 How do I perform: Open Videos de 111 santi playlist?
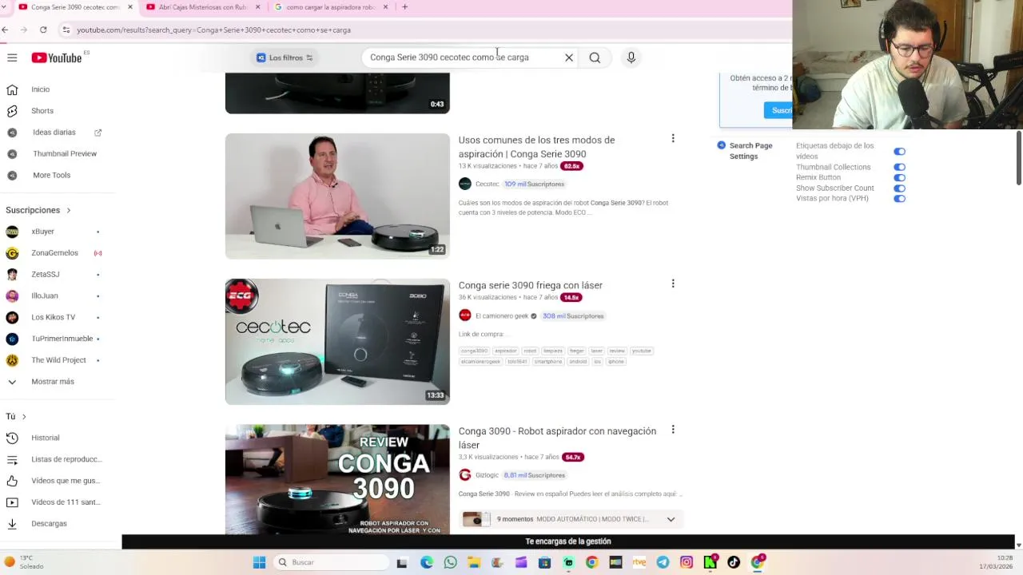(66, 502)
